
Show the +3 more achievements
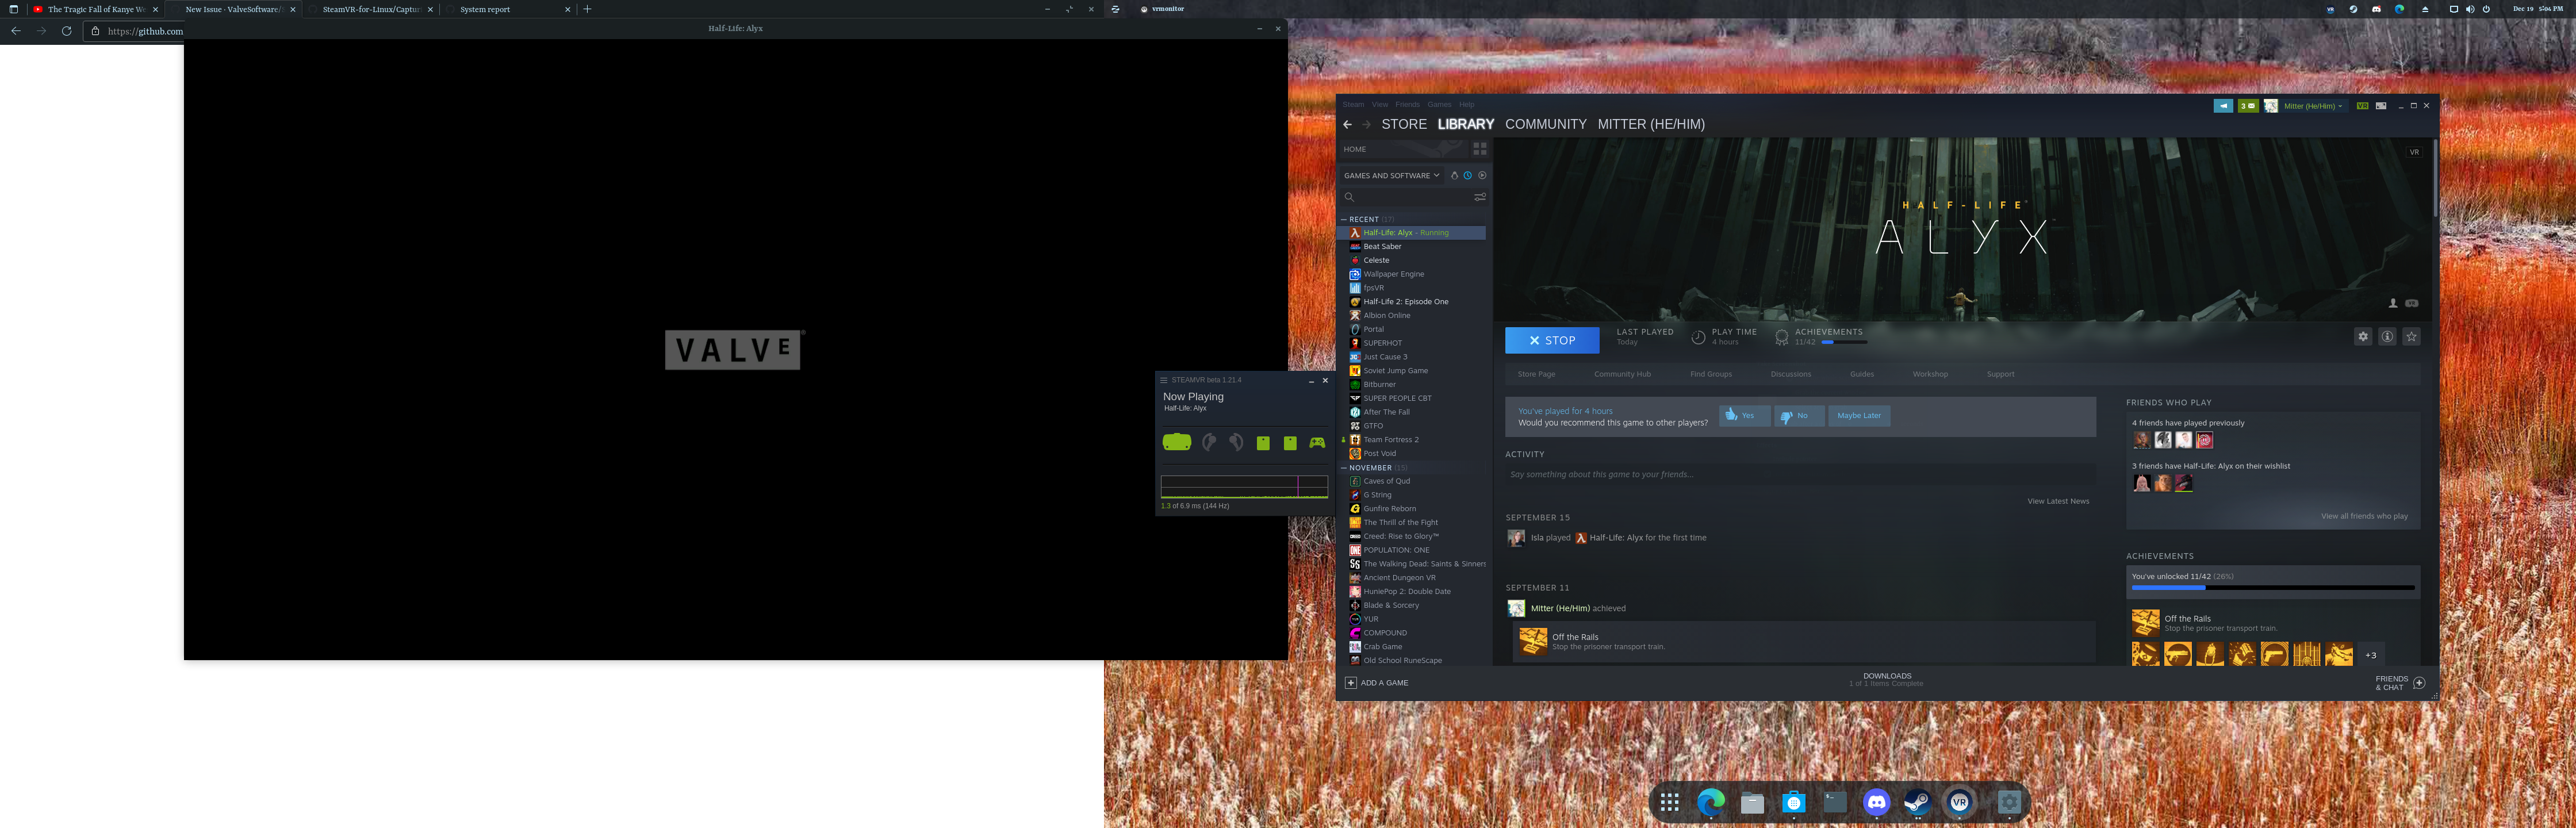[x=2370, y=655]
